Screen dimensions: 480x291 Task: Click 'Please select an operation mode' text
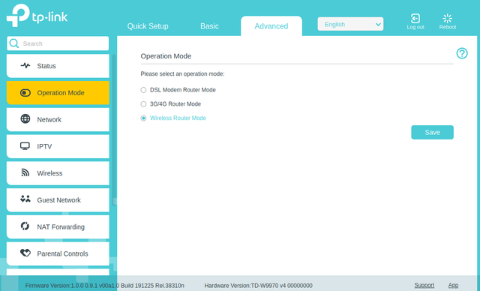182,73
